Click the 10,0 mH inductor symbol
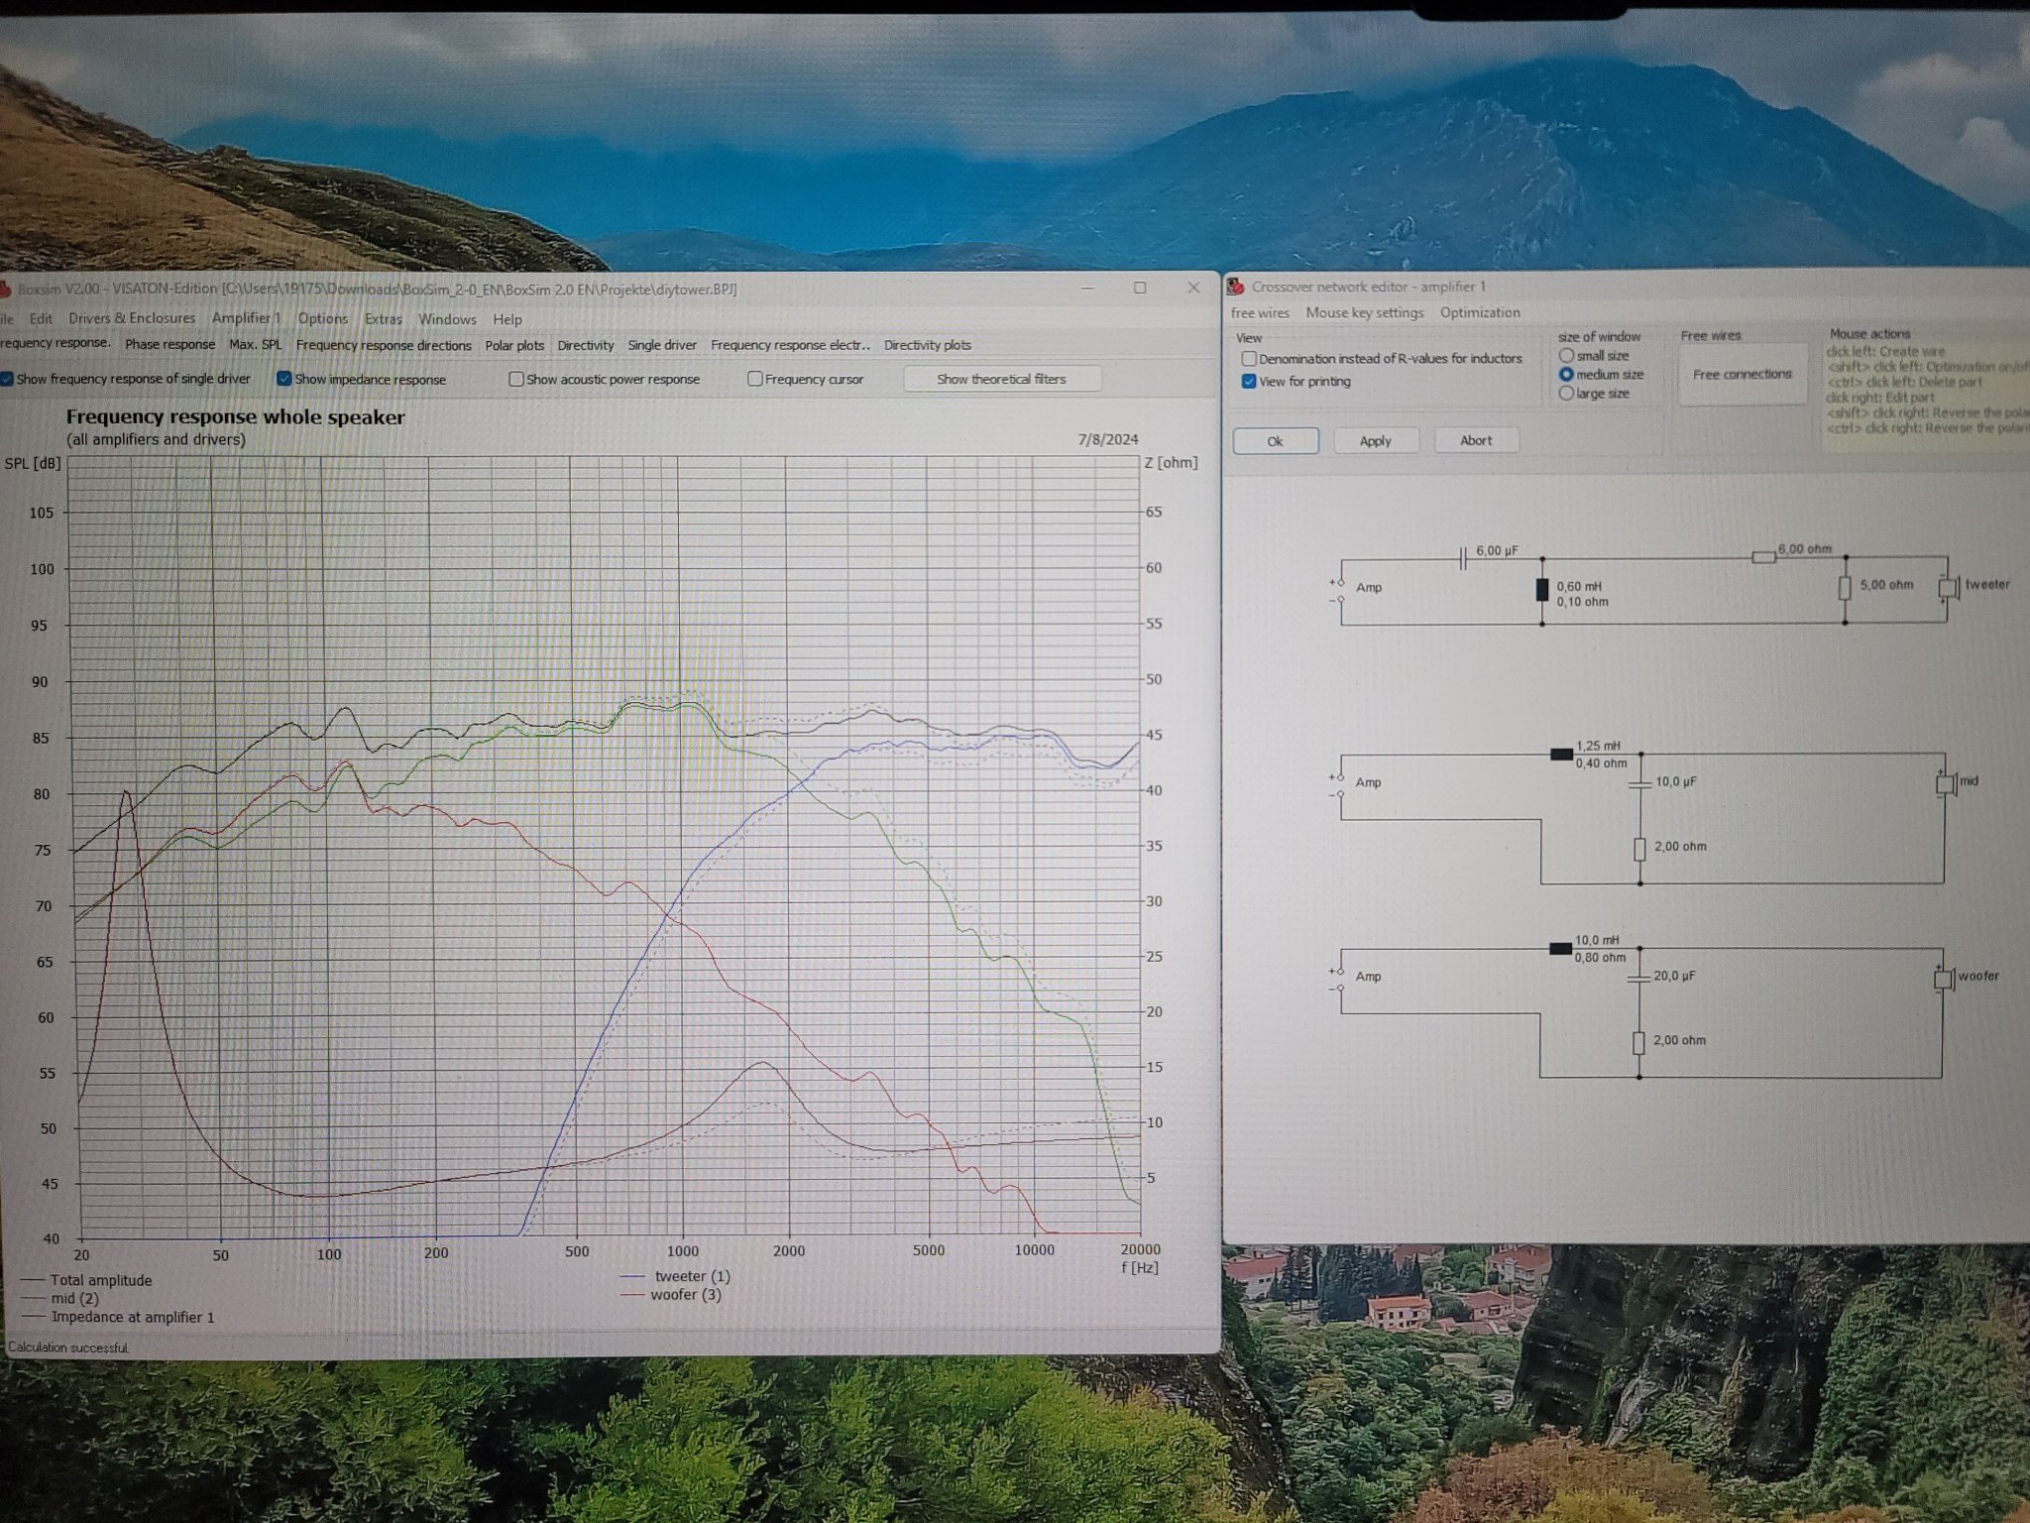The image size is (2030, 1523). pos(1560,949)
